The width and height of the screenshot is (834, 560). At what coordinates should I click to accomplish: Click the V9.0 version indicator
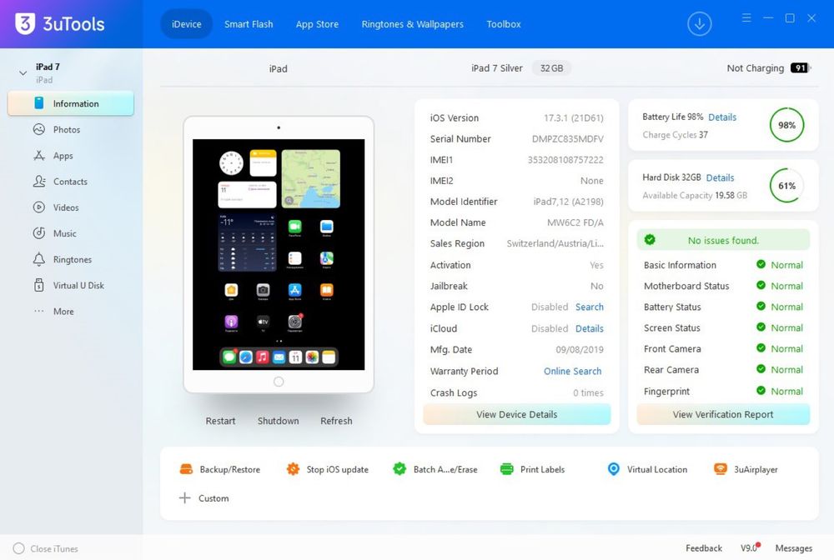(750, 547)
